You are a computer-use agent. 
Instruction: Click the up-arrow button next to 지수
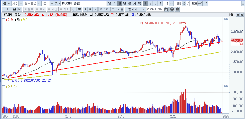tap(9, 3)
